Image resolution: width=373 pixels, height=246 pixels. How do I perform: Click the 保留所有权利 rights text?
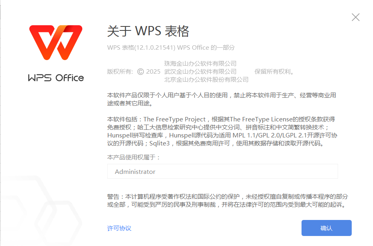tap(275, 71)
